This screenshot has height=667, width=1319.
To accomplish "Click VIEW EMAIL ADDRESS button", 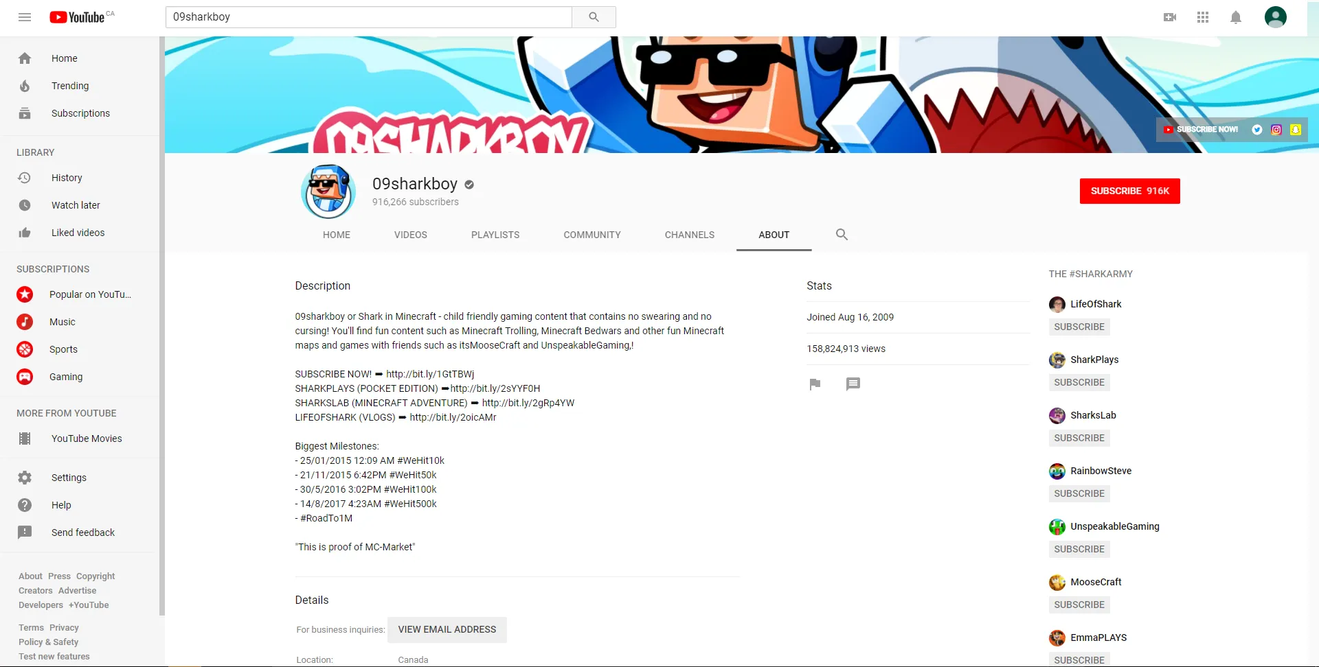I will pyautogui.click(x=447, y=629).
